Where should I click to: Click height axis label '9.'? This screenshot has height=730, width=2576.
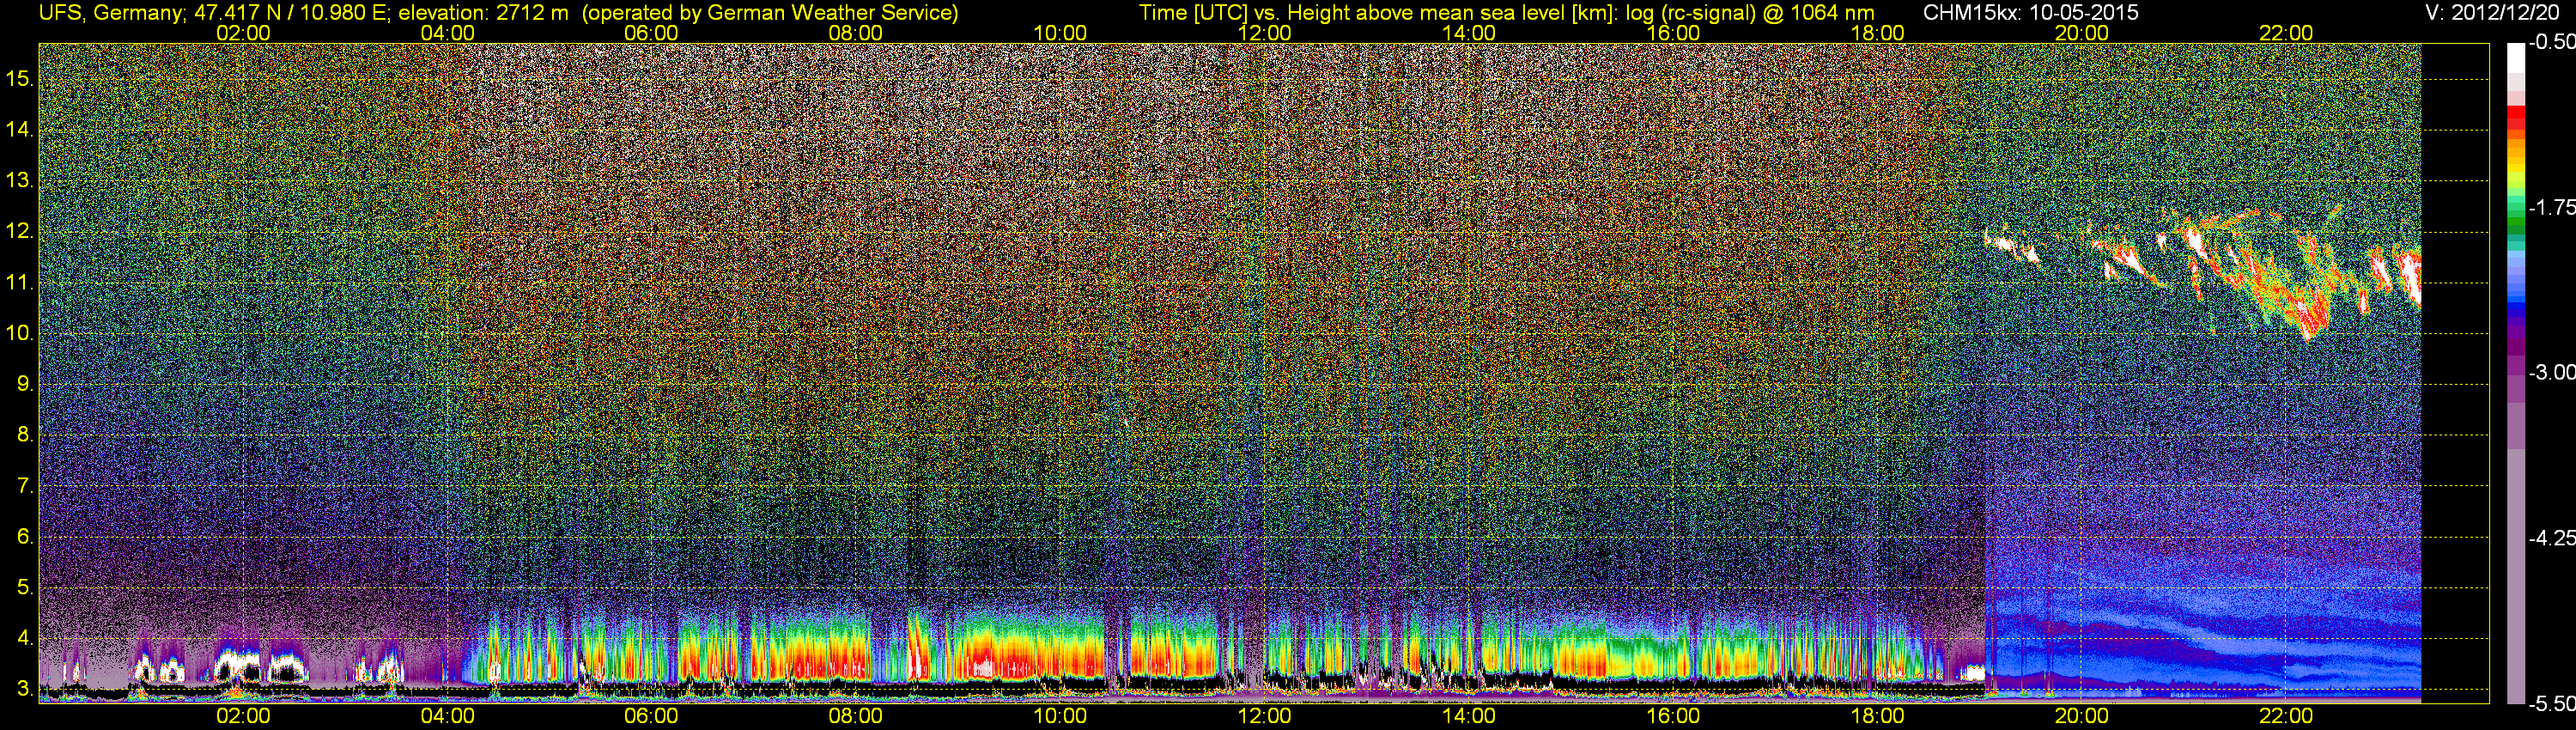pyautogui.click(x=24, y=384)
